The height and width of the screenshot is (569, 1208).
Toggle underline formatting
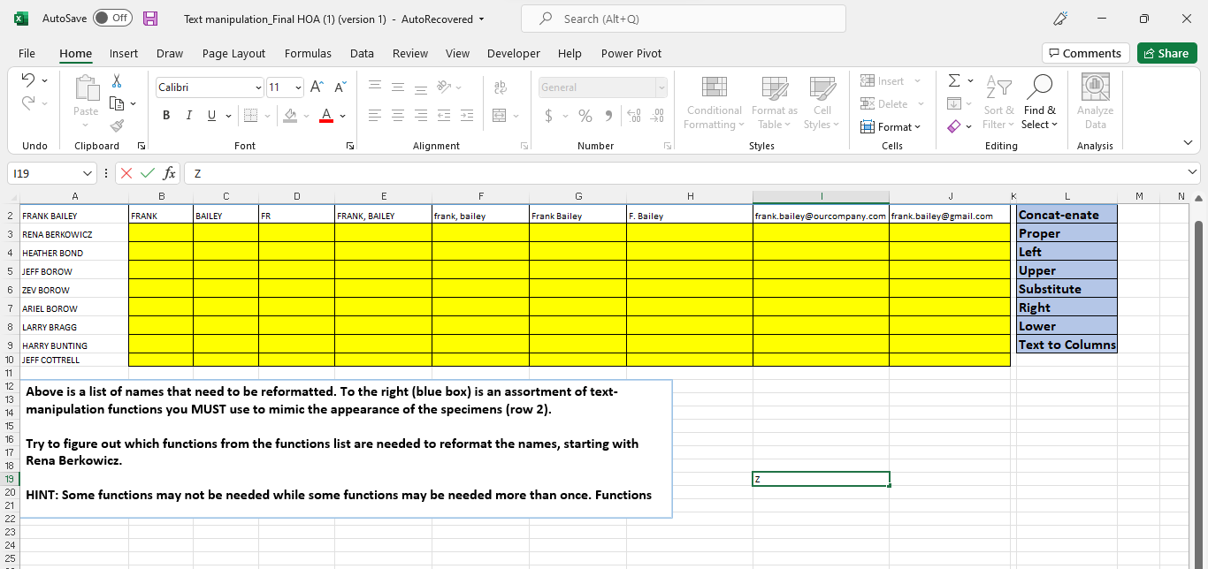[x=212, y=115]
